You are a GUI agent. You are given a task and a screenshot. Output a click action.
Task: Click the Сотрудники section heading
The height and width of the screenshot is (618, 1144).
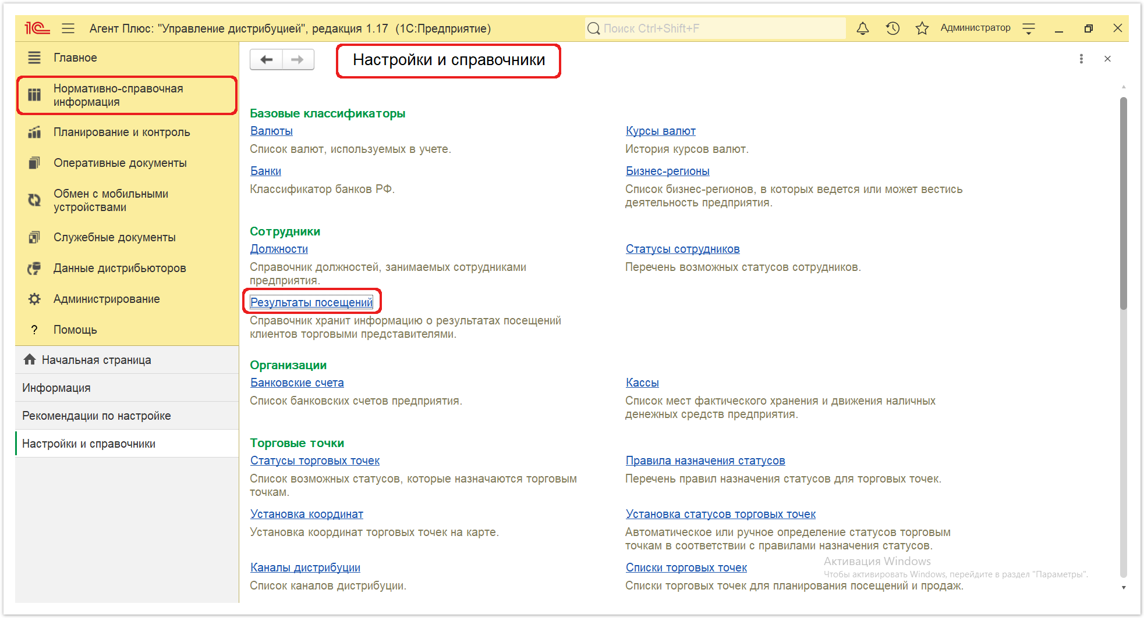(x=285, y=231)
